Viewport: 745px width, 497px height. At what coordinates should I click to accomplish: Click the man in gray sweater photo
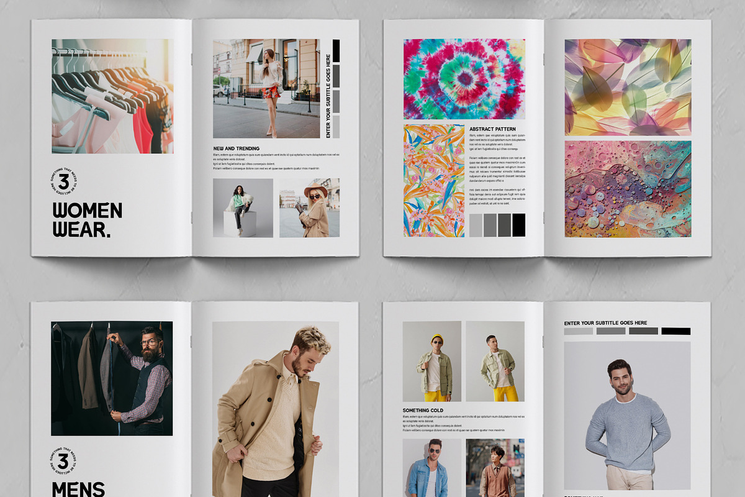627,415
